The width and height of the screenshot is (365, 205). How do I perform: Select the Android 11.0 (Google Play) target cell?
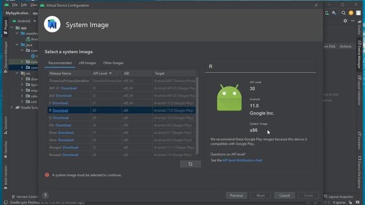click(x=174, y=110)
